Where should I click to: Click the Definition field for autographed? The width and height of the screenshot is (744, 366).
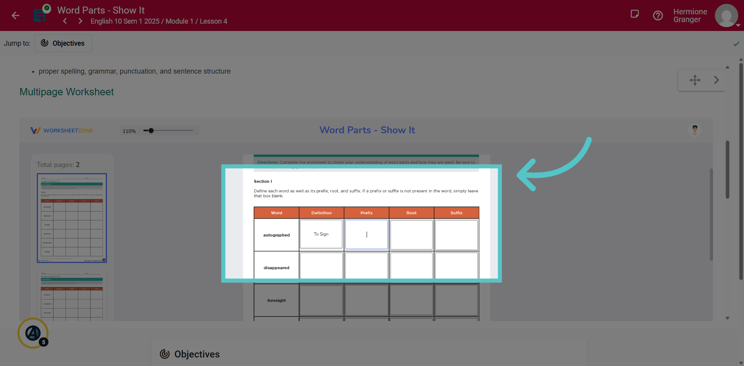[x=321, y=234]
